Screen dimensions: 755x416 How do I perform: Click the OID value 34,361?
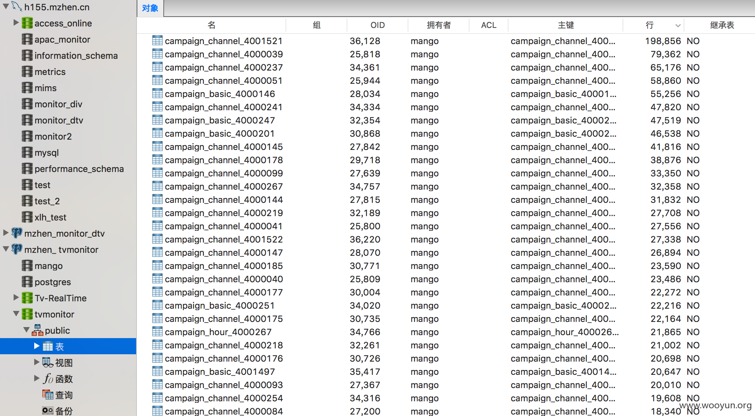click(365, 67)
